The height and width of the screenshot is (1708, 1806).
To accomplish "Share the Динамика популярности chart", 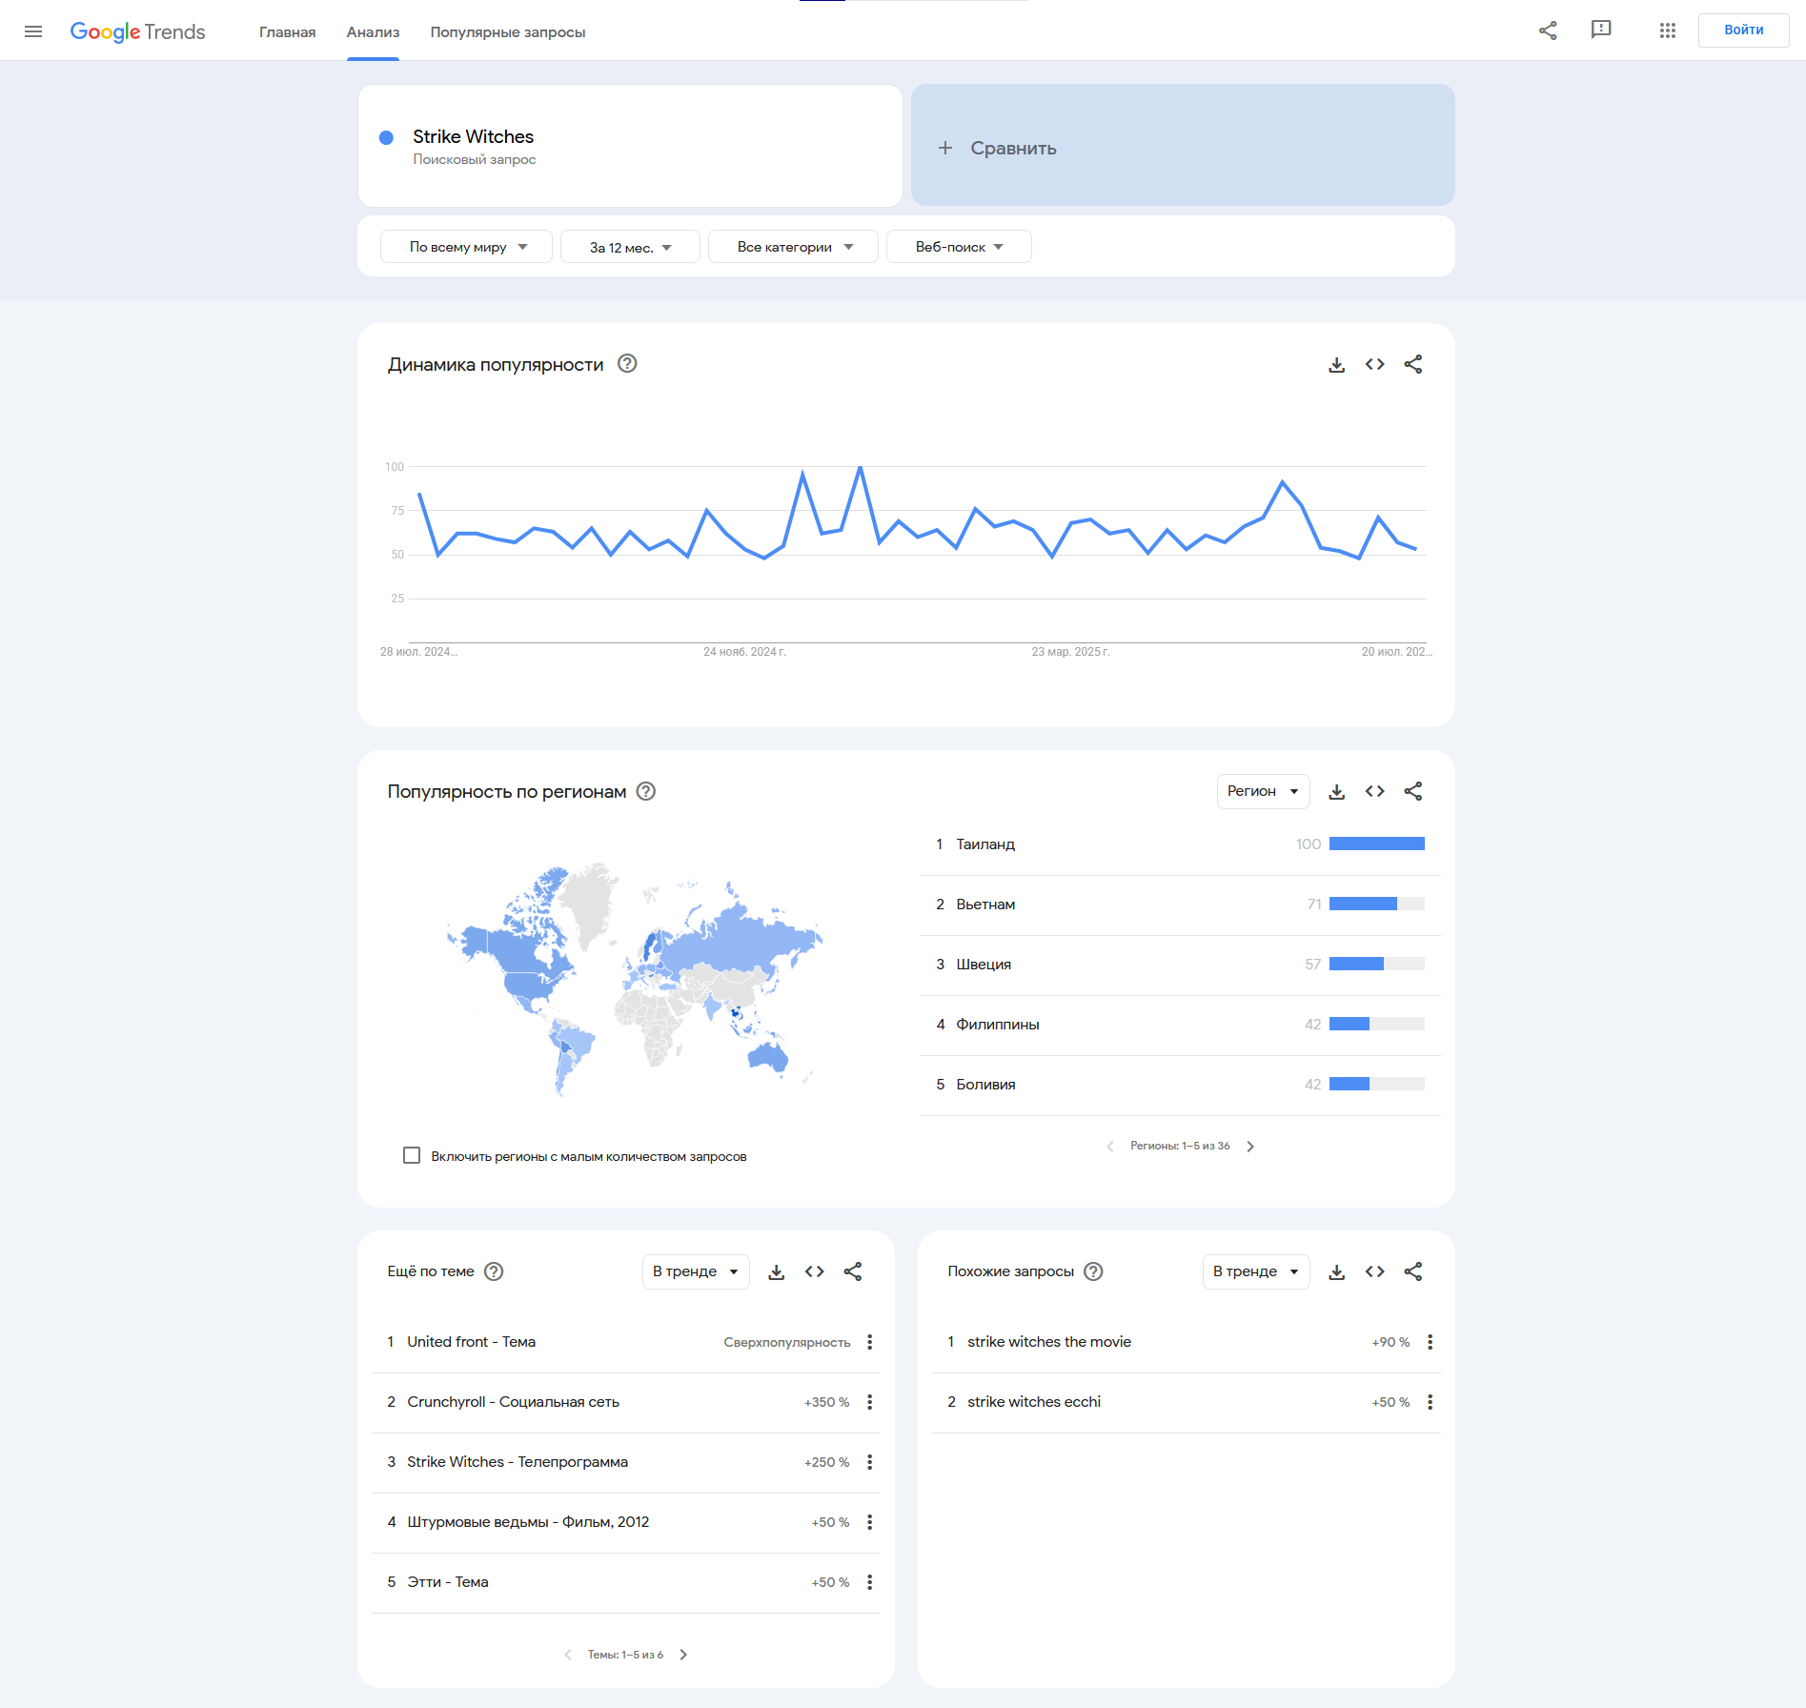I will (1413, 364).
